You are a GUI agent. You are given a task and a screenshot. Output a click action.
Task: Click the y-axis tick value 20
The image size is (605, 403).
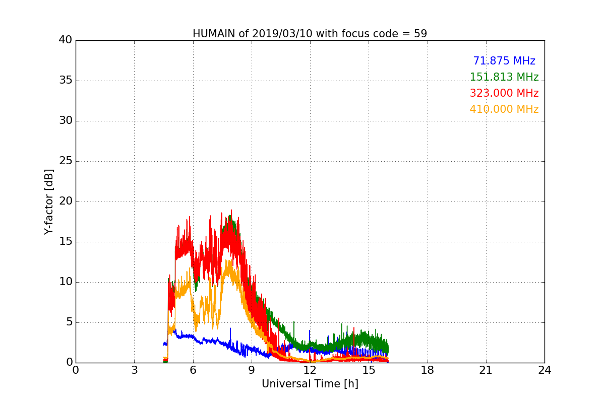click(x=66, y=201)
